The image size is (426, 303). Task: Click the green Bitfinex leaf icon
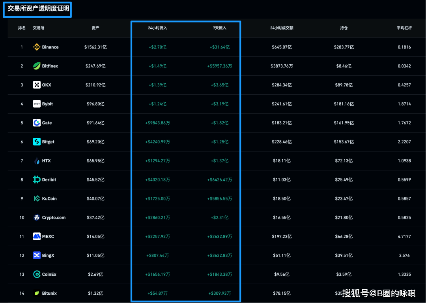[37, 66]
